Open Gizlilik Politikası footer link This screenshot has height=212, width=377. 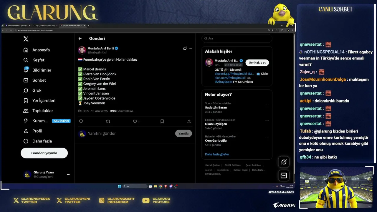coord(233,165)
